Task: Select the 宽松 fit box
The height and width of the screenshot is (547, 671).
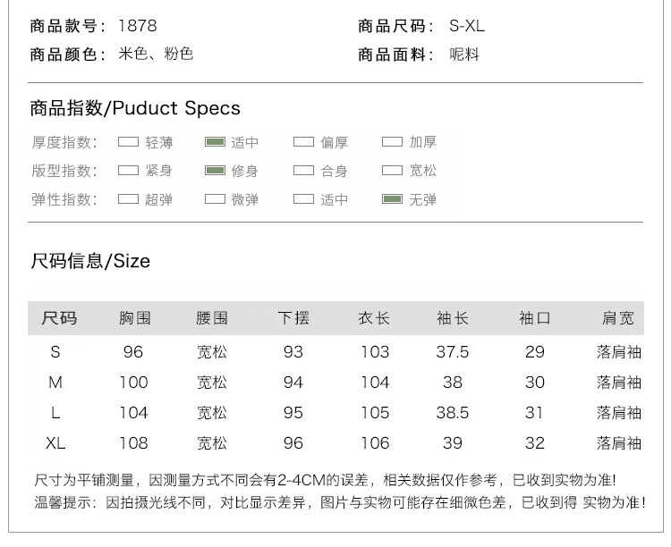Action: tap(392, 170)
